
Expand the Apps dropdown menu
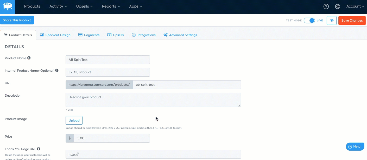click(136, 6)
